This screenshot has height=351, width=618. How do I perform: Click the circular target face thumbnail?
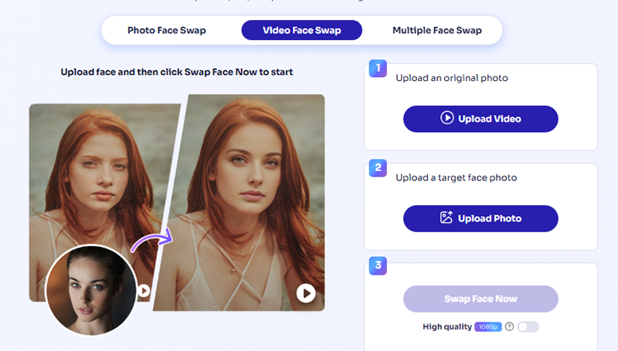(x=91, y=290)
